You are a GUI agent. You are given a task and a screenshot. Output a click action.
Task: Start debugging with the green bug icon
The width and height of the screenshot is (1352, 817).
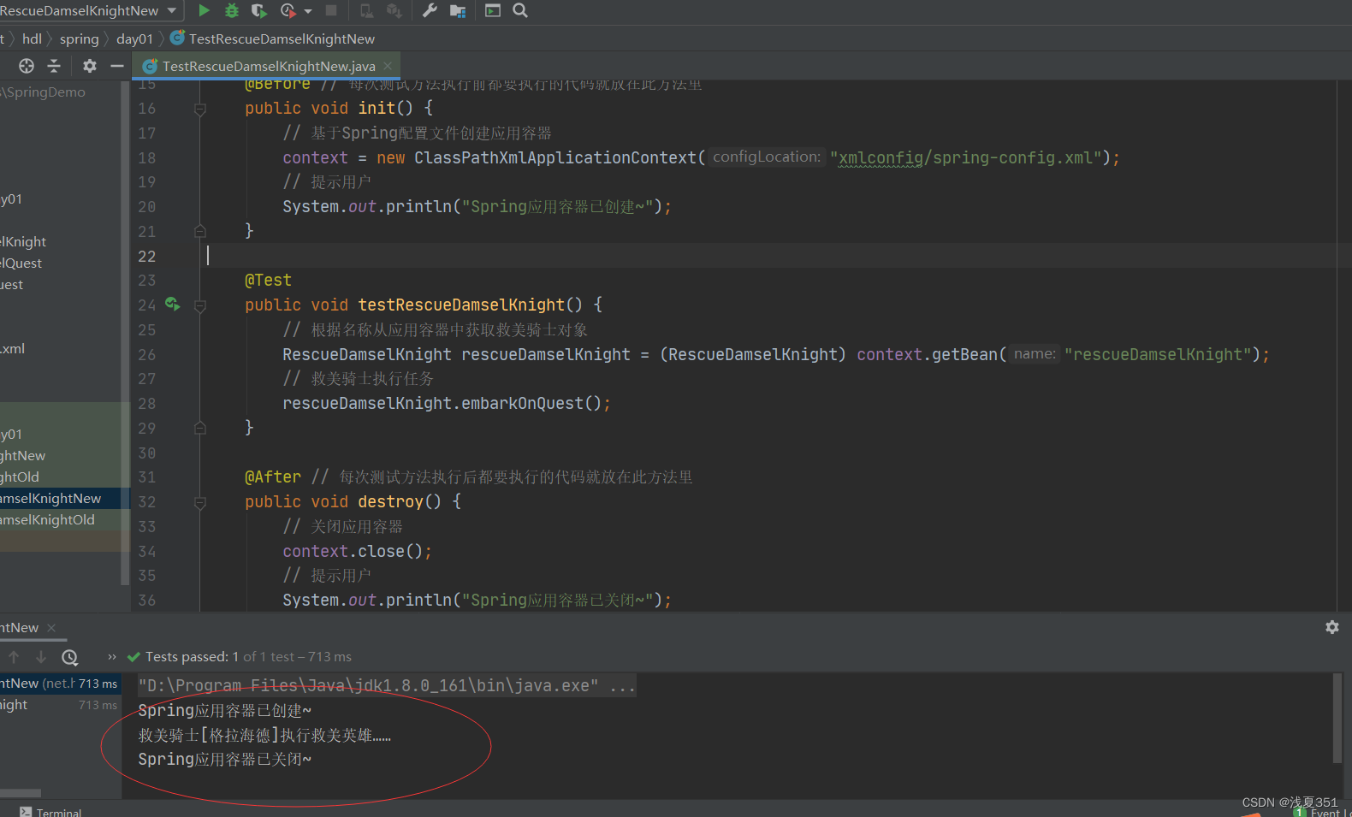(232, 10)
